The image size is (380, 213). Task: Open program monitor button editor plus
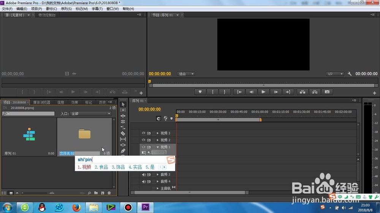pyautogui.click(x=374, y=93)
